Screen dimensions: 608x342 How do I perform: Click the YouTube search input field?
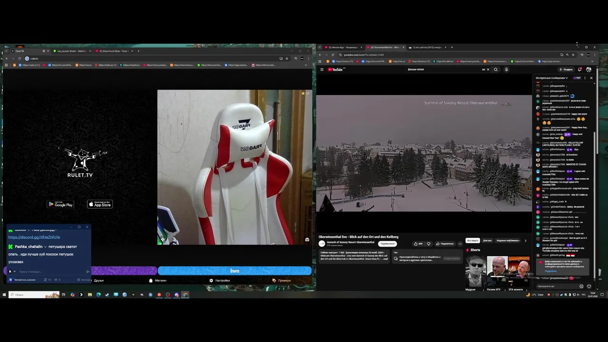[444, 69]
